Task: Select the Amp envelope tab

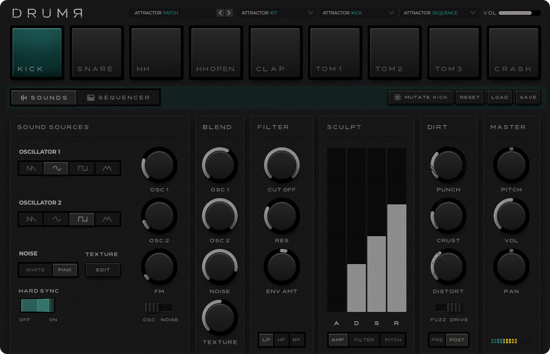Action: click(338, 340)
